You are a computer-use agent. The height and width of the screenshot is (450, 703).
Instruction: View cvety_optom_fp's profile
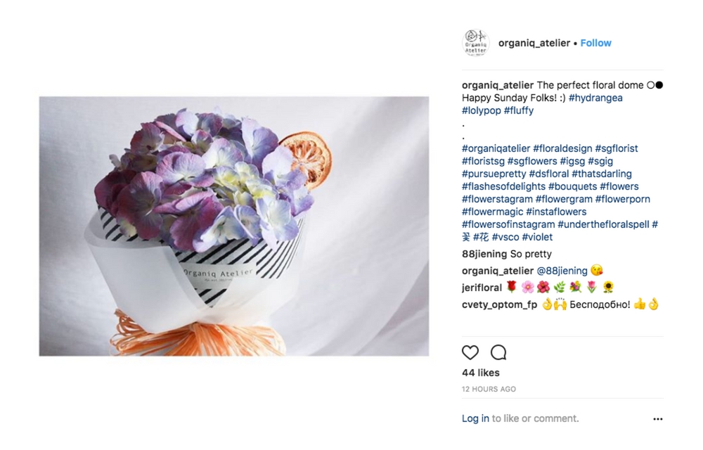pyautogui.click(x=499, y=304)
